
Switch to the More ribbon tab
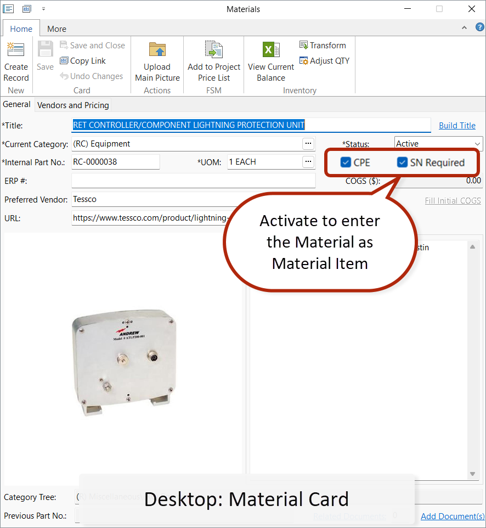pyautogui.click(x=56, y=29)
